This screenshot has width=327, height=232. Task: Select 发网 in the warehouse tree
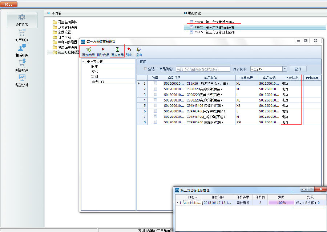pos(94,77)
